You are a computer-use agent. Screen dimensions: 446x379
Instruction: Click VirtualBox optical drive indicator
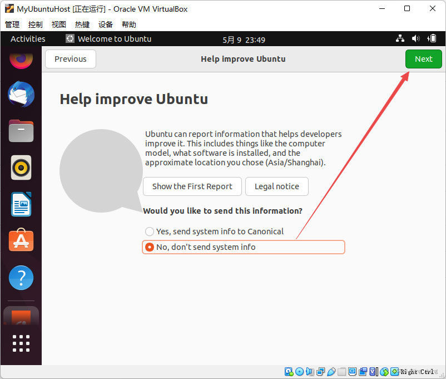click(x=300, y=372)
